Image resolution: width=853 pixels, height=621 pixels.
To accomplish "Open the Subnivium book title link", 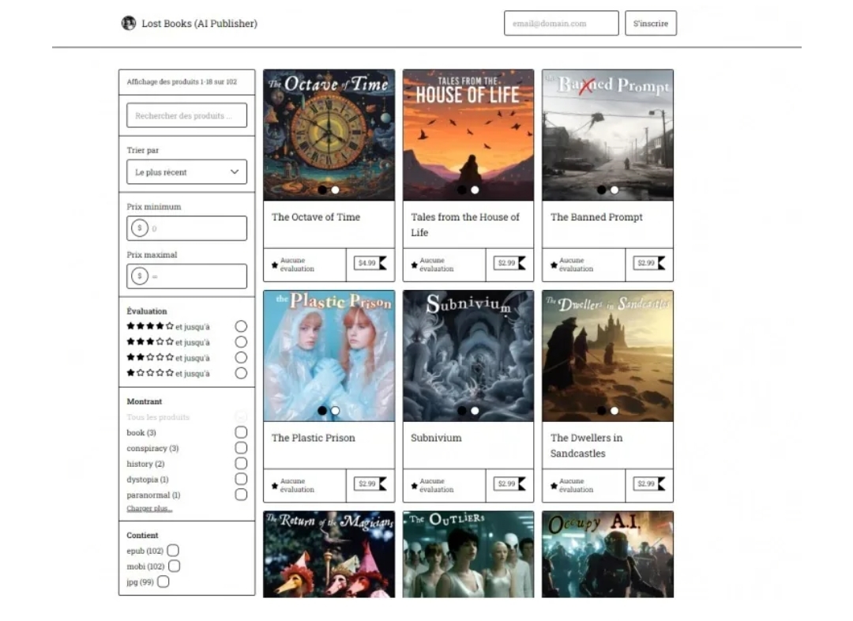I will [x=436, y=438].
